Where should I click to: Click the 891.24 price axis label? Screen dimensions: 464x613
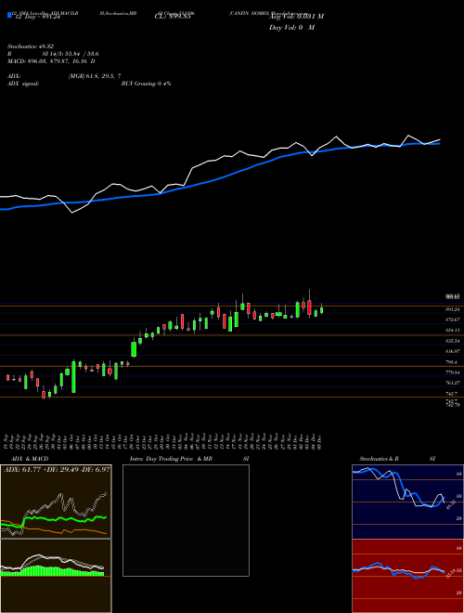[x=453, y=309]
